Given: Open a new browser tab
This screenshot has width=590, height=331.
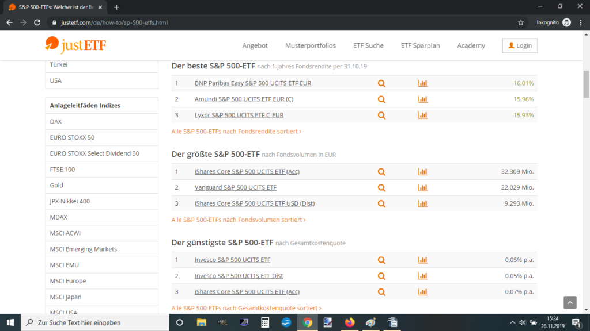Looking at the screenshot, I should pyautogui.click(x=116, y=7).
